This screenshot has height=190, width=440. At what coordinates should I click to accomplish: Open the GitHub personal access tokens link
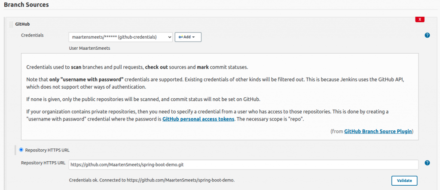pyautogui.click(x=198, y=119)
